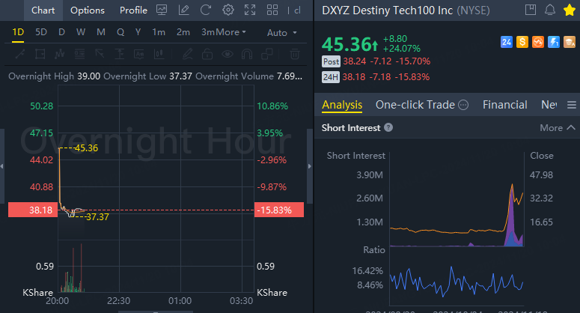Viewport: 580px width, 313px height.
Task: Click the yellow dollar sign badge
Action: click(522, 42)
